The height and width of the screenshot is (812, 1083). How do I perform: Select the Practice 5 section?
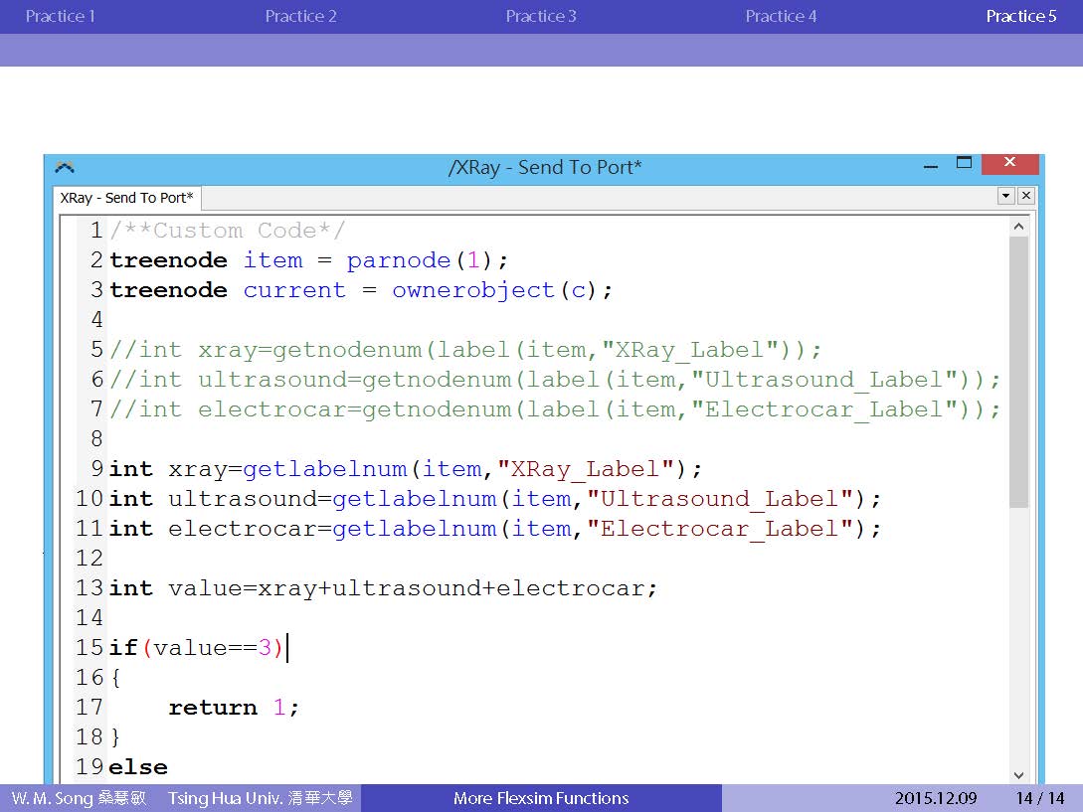tap(1021, 16)
